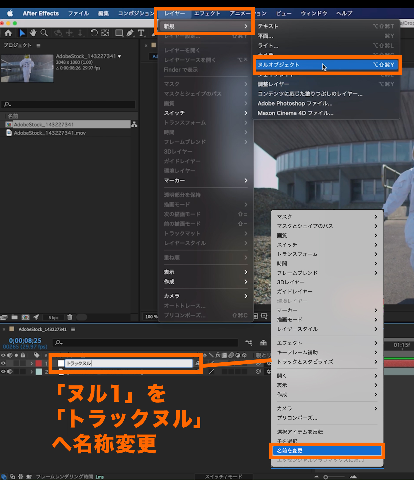Click the parent pick whip for layer 2
Viewport: 414px width, 480px height.
coord(258,372)
